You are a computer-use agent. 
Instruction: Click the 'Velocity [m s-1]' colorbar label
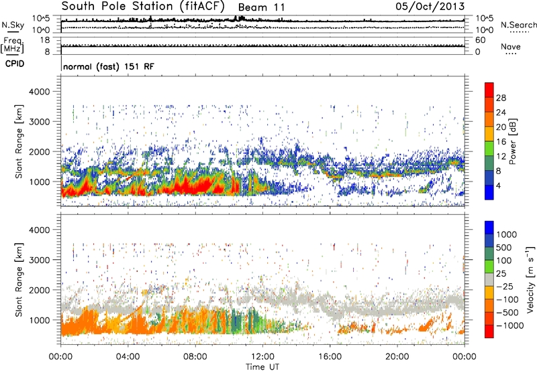(x=530, y=279)
